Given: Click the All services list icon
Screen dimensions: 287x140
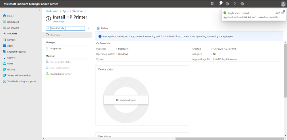Looking at the screenshot, I should pyautogui.click(x=5, y=28).
